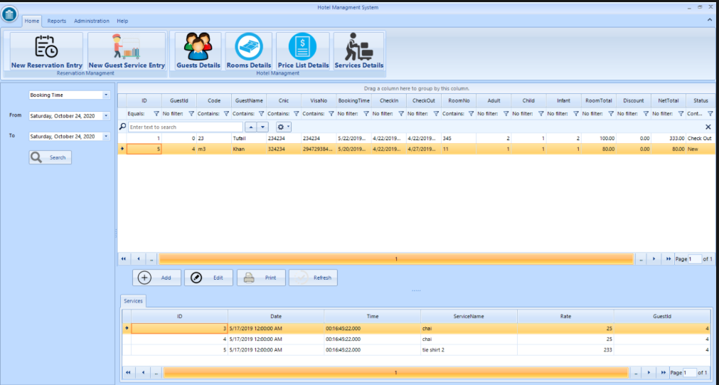Open Services Details
This screenshot has width=719, height=385.
coord(358,51)
